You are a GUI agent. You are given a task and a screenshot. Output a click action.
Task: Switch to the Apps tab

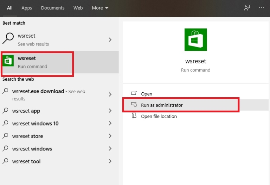pos(27,8)
